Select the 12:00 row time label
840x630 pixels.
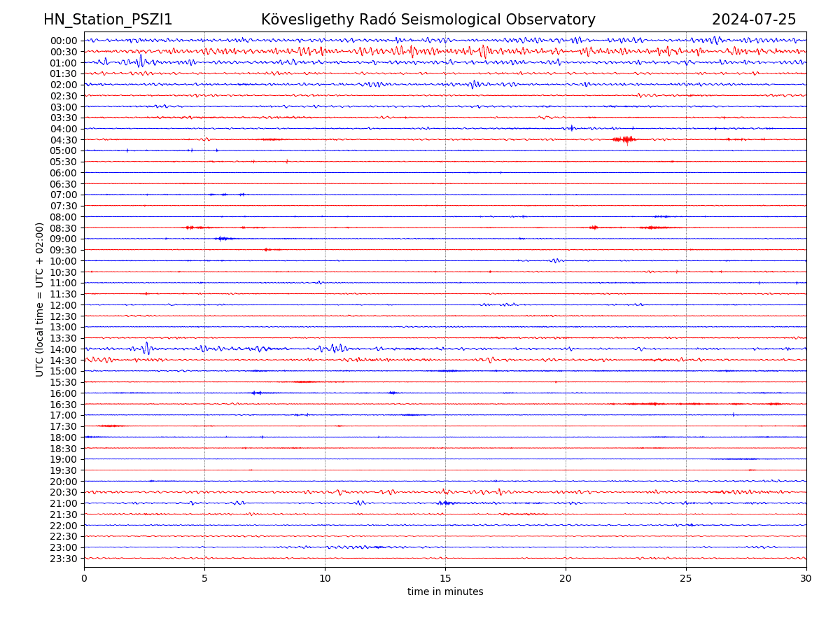64,305
